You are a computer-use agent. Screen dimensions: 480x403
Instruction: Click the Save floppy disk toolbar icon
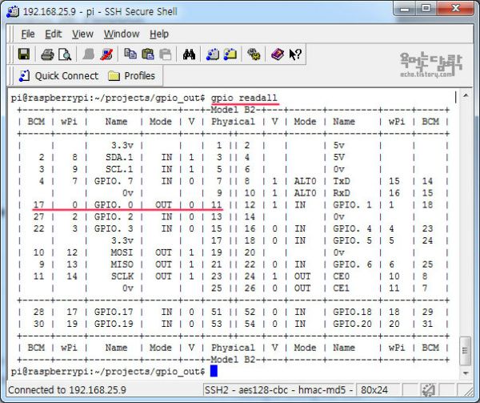24,54
